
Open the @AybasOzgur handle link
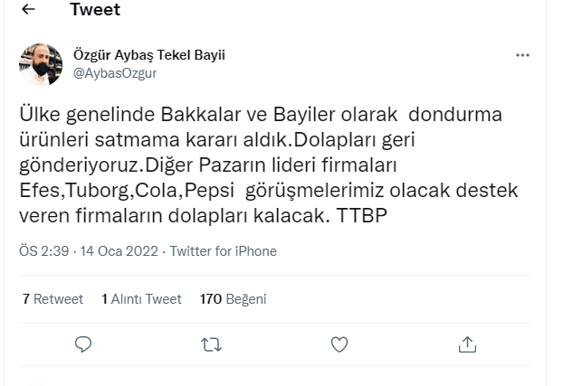(114, 73)
